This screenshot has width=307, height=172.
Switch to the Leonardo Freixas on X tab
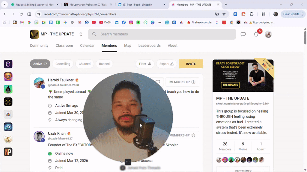click(88, 4)
